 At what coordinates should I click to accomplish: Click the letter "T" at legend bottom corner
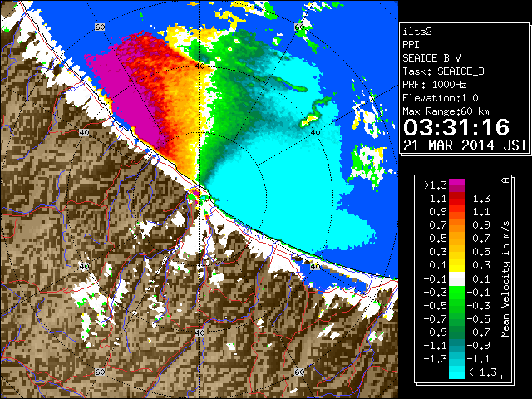[x=506, y=377]
